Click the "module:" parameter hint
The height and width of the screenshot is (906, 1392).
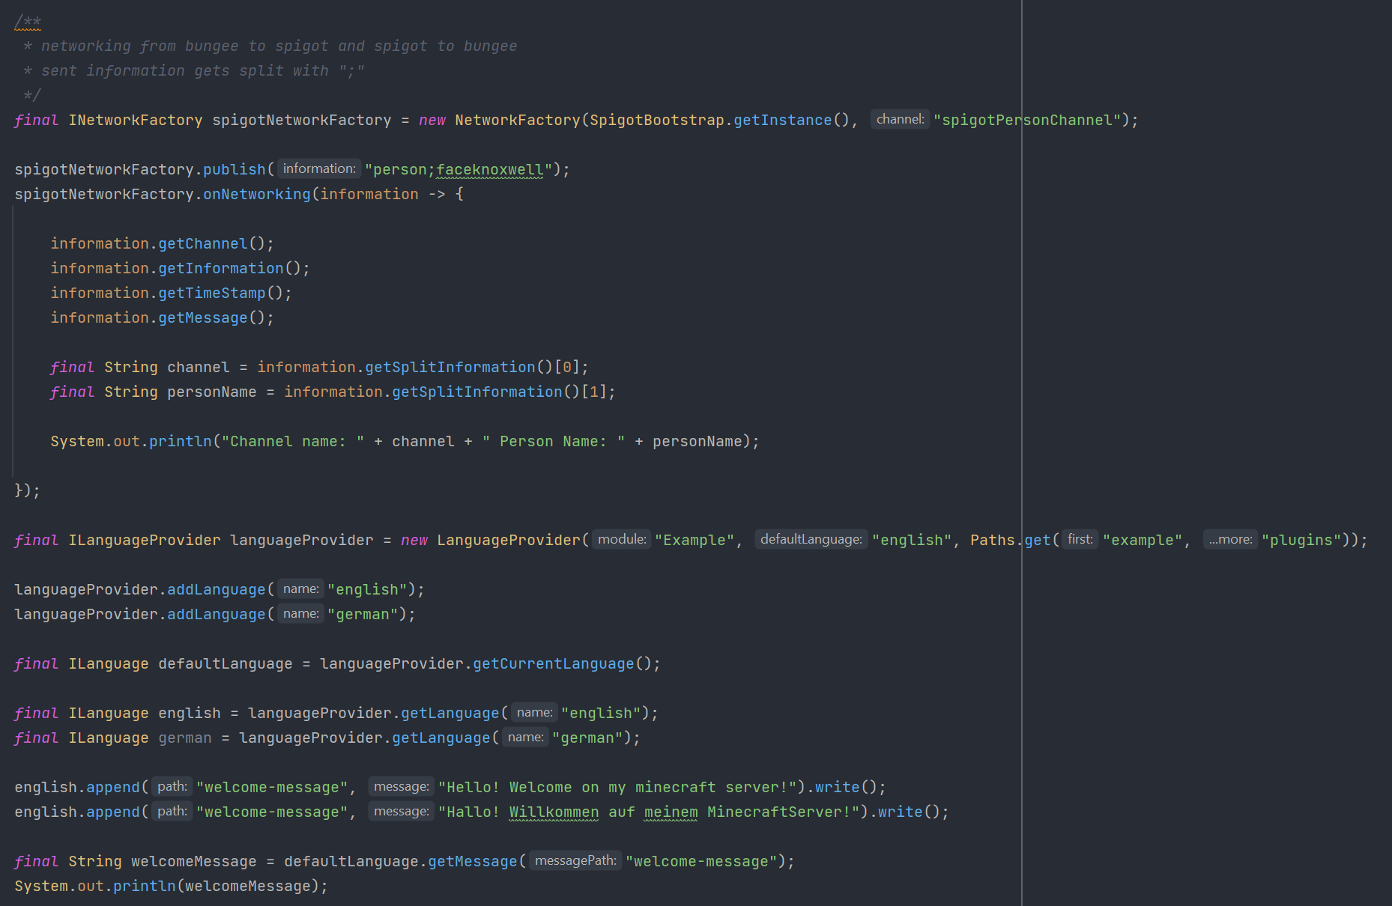pos(622,539)
